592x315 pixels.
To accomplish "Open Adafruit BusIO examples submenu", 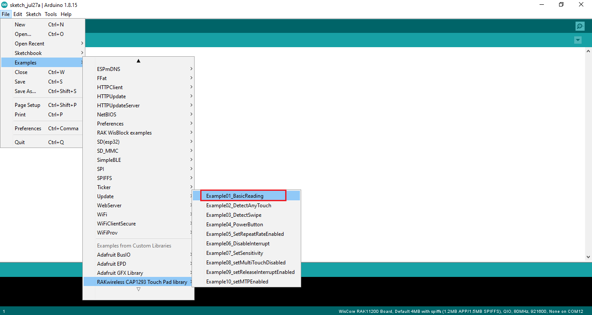I will tap(138, 255).
